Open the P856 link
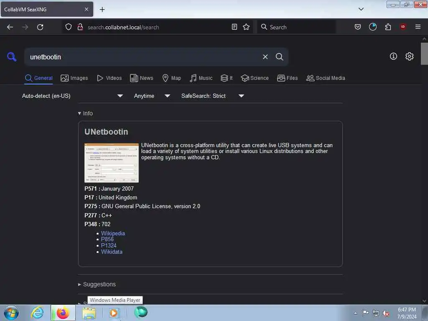 pos(107,239)
